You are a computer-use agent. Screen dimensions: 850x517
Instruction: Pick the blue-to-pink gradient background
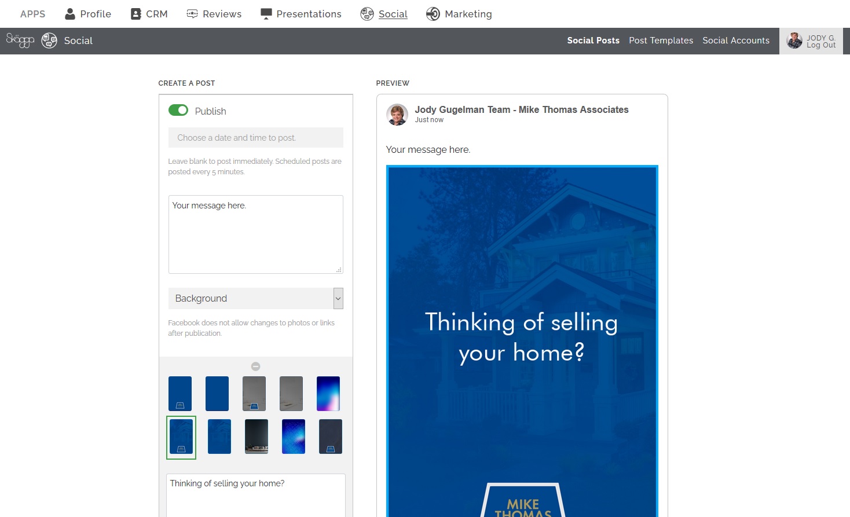328,394
